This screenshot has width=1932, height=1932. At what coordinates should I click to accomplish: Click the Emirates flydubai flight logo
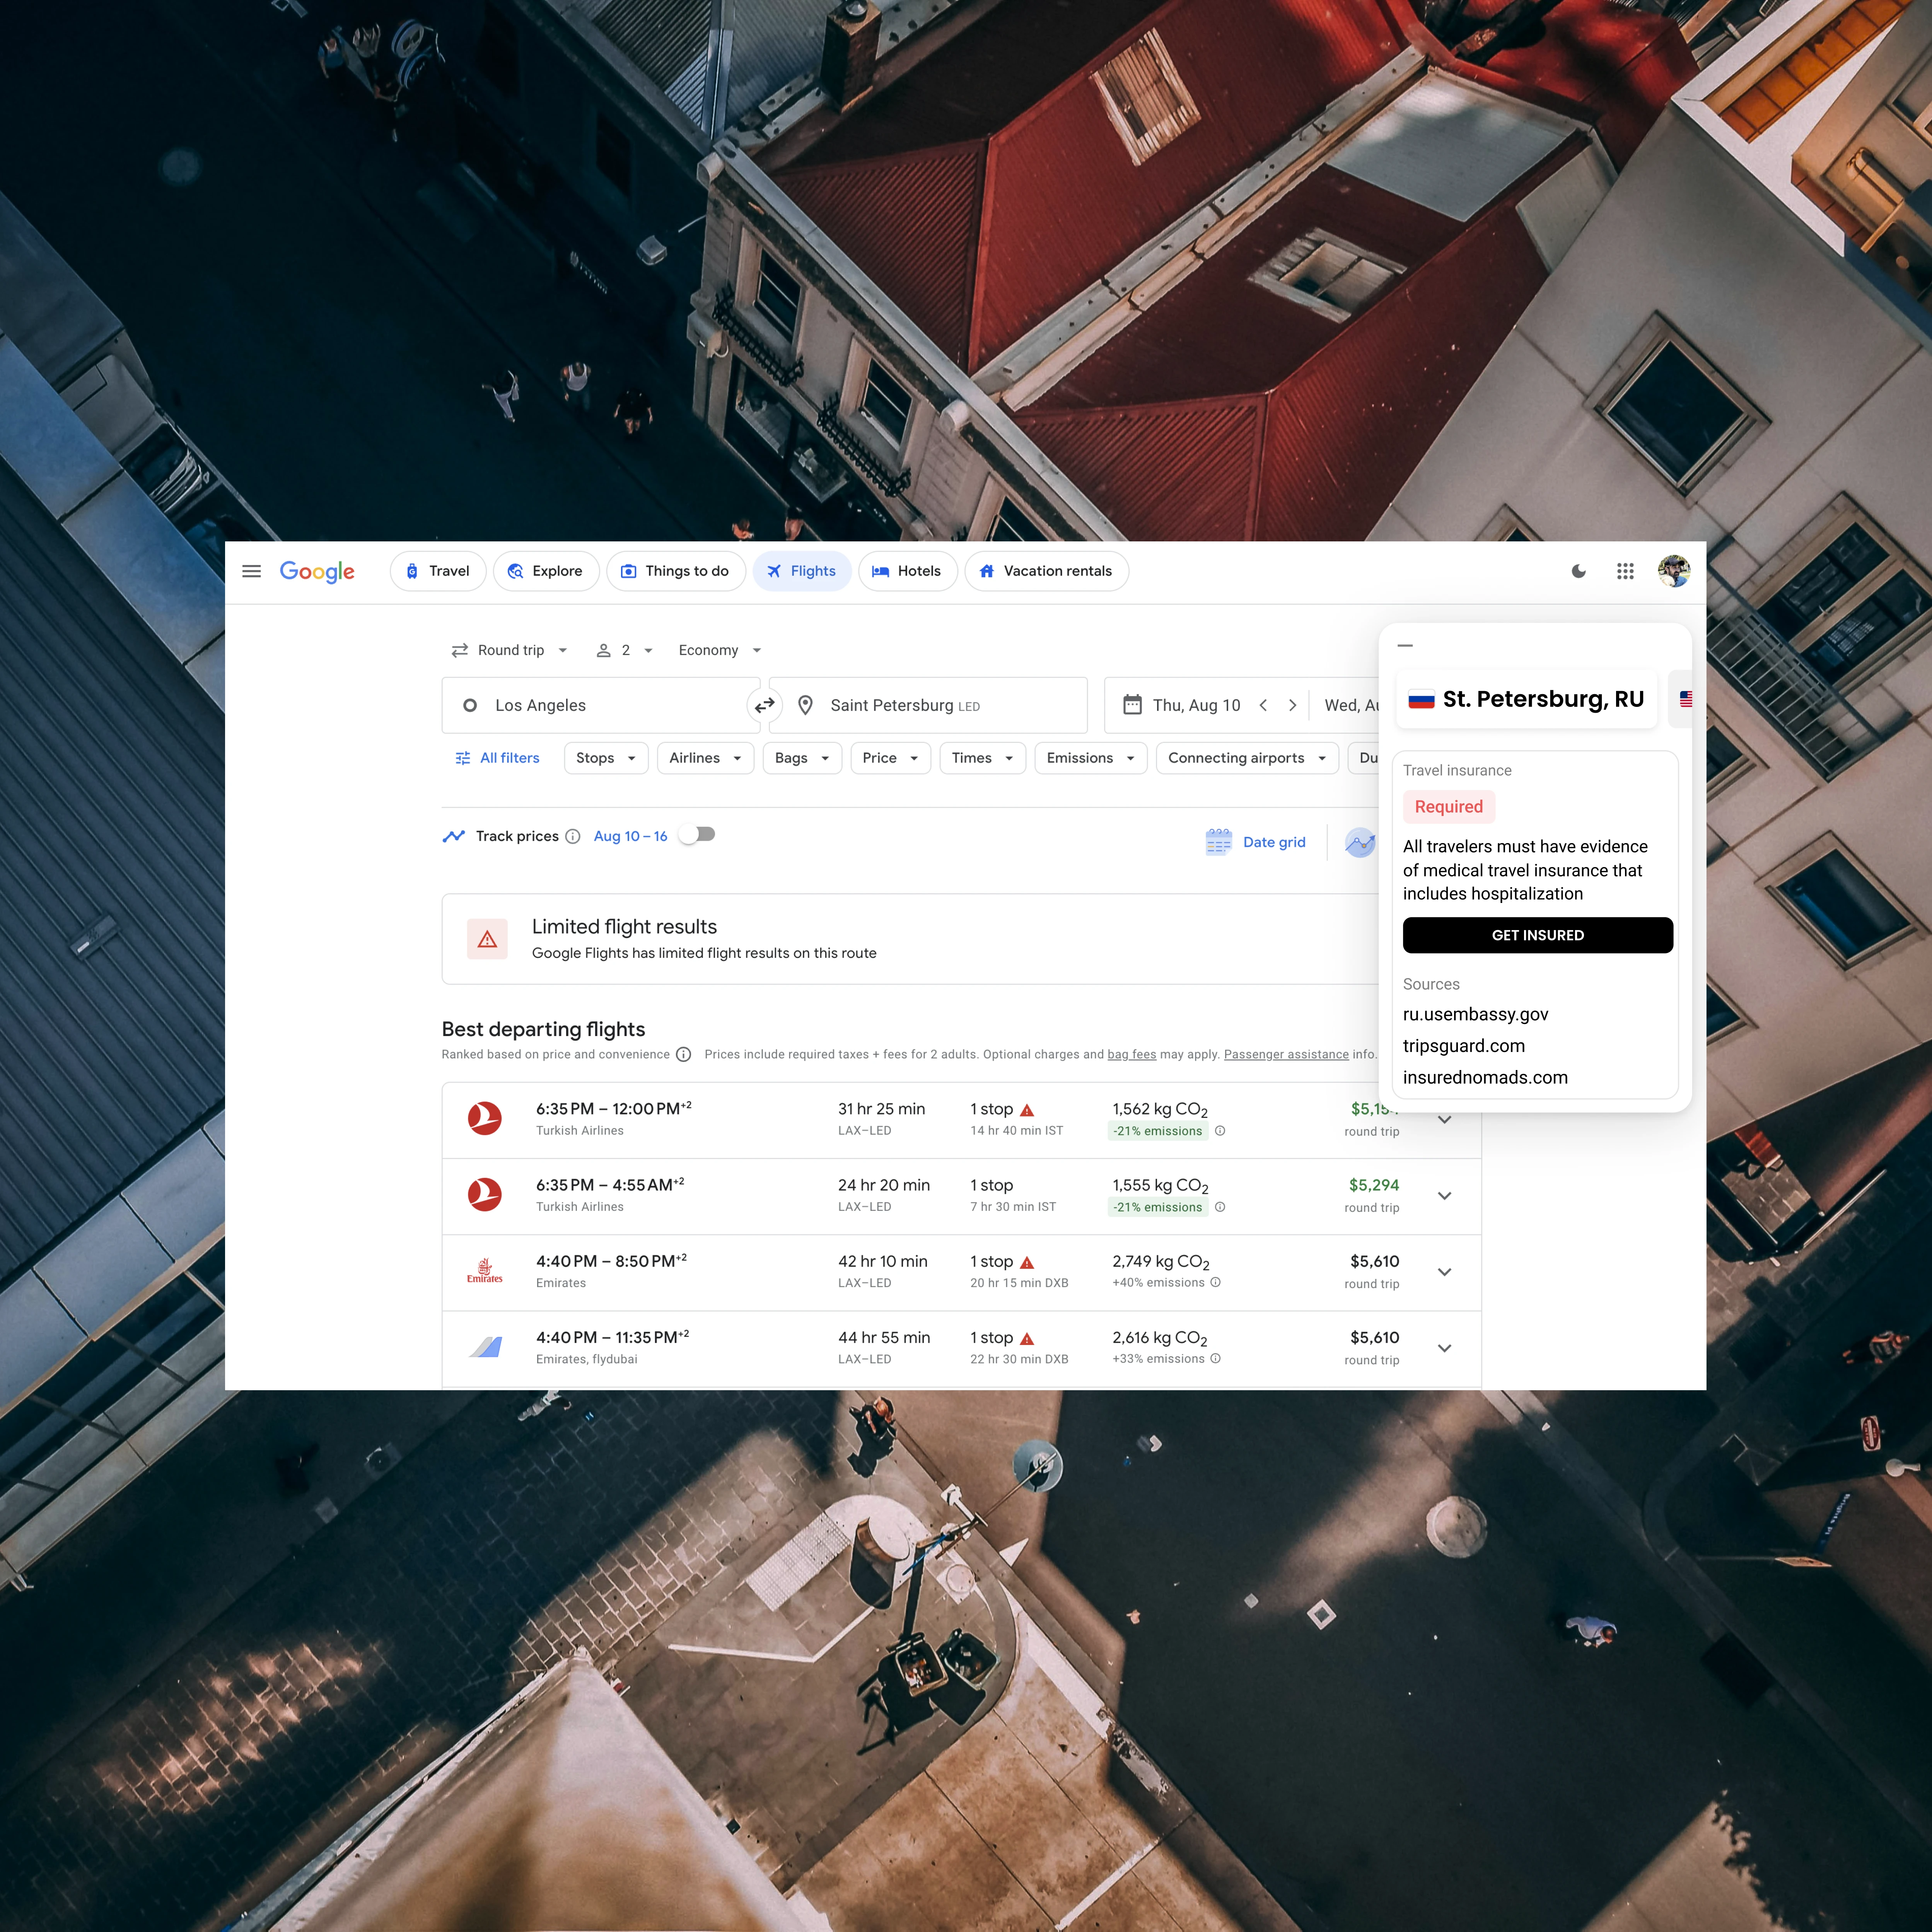tap(485, 1347)
